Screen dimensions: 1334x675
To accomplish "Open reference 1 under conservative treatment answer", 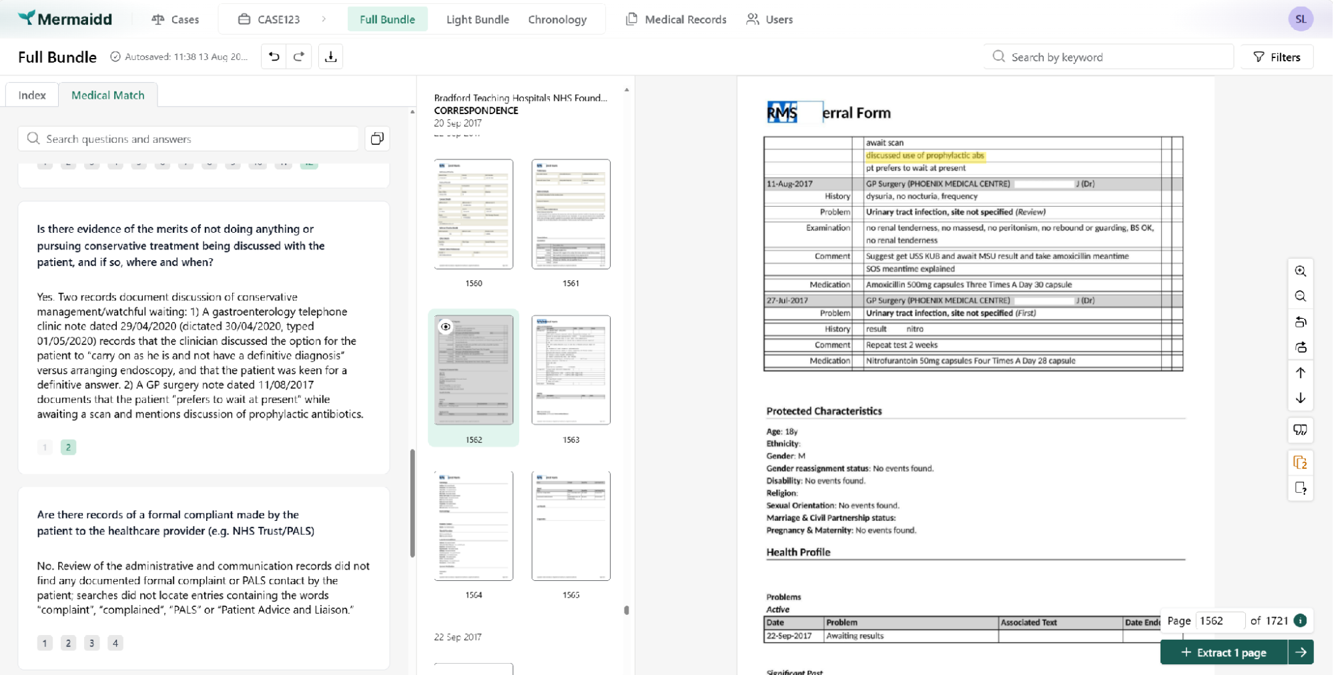I will point(45,447).
